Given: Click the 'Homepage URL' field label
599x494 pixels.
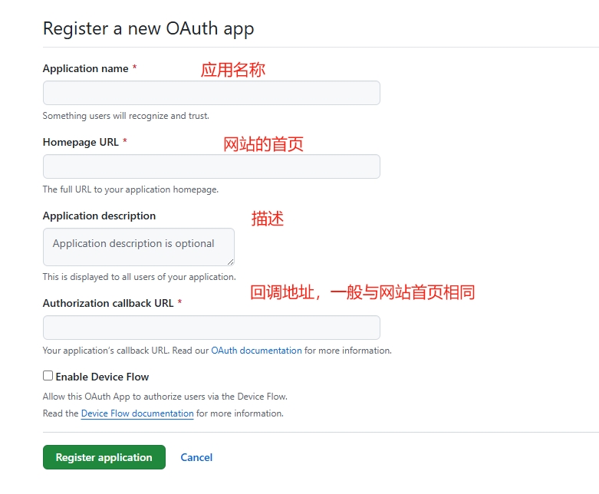Looking at the screenshot, I should (81, 142).
